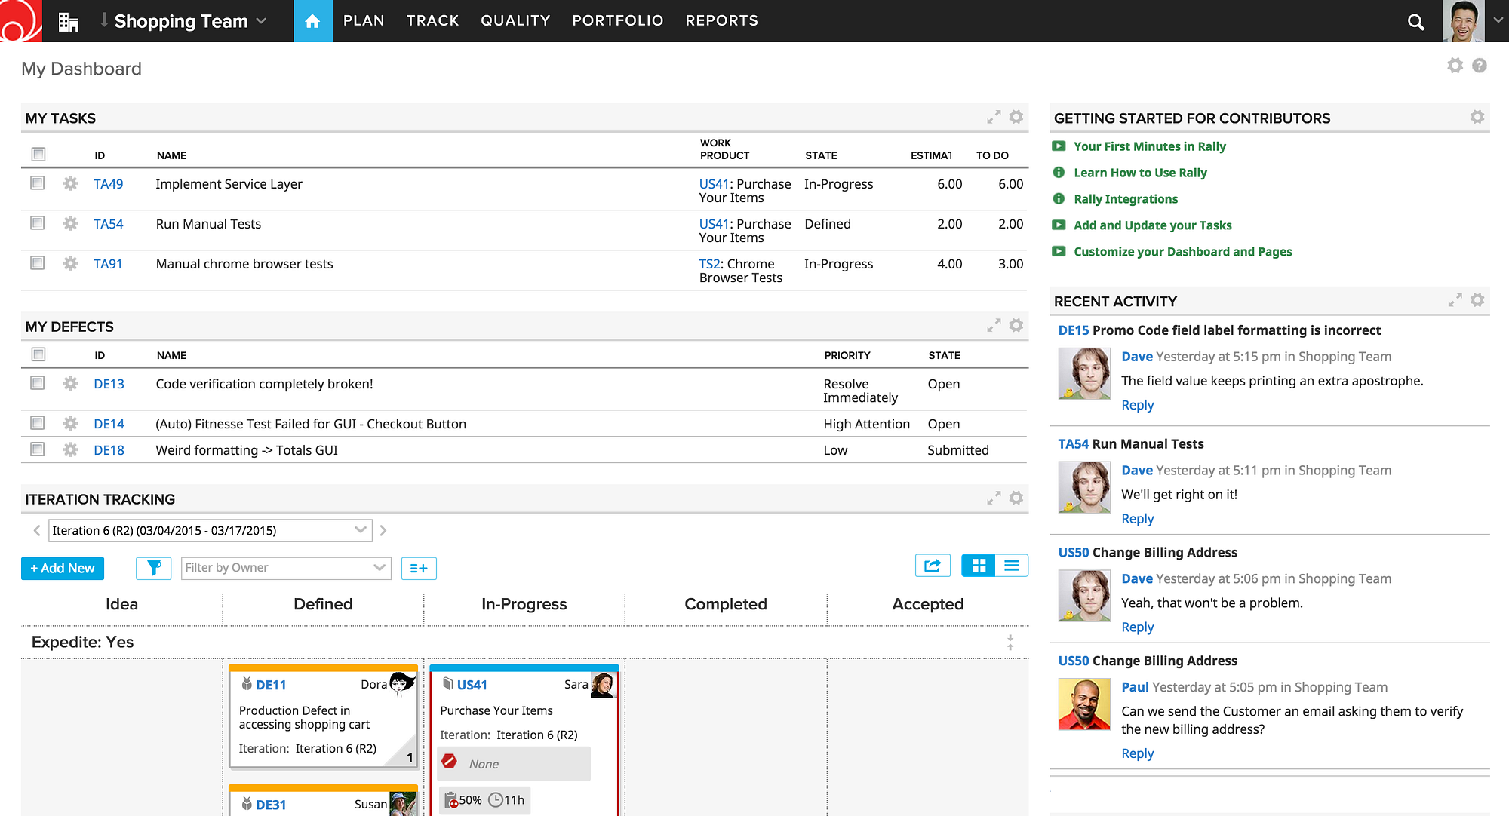Click the export share icon

pyautogui.click(x=933, y=566)
